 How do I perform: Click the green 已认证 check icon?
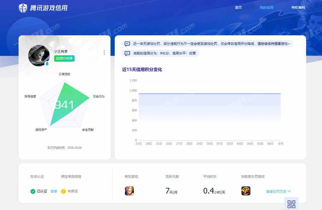click(33, 191)
